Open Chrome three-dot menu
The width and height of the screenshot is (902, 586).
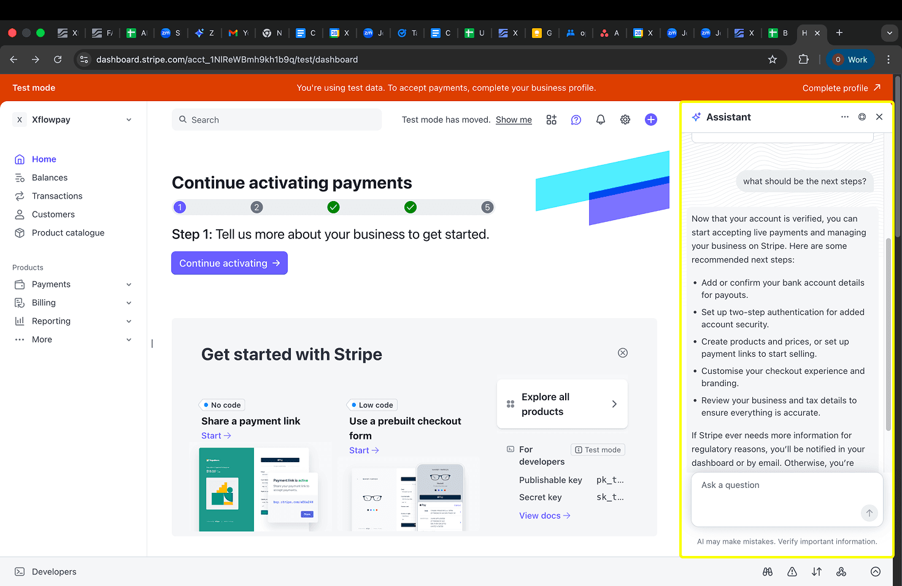coord(889,59)
